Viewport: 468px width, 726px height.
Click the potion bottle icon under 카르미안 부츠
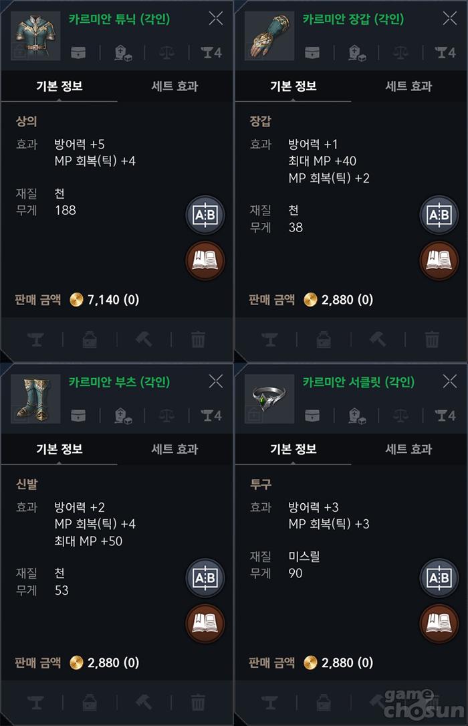point(90,703)
